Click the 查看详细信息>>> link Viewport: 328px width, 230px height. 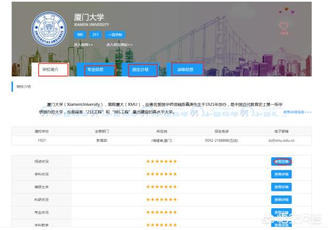(297, 112)
